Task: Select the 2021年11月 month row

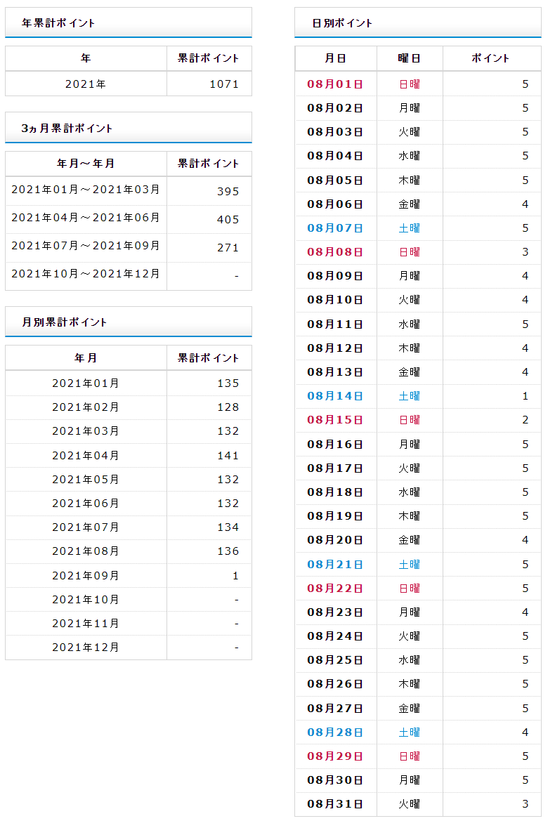Action: click(129, 623)
